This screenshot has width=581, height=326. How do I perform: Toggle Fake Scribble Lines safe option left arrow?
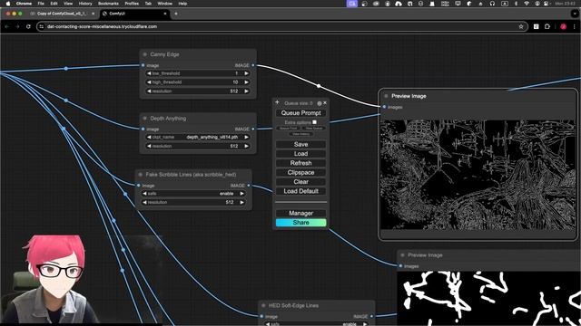[144, 193]
